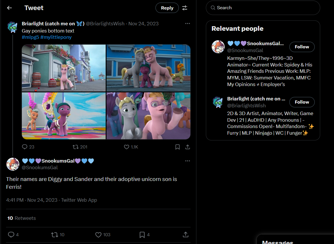Open Briarlight's avatar in Relevant people

(x=218, y=102)
